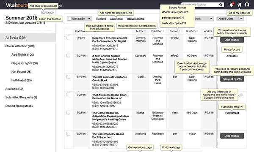
Task: Tick the Bulk Select checkbox
Action: tap(70, 19)
